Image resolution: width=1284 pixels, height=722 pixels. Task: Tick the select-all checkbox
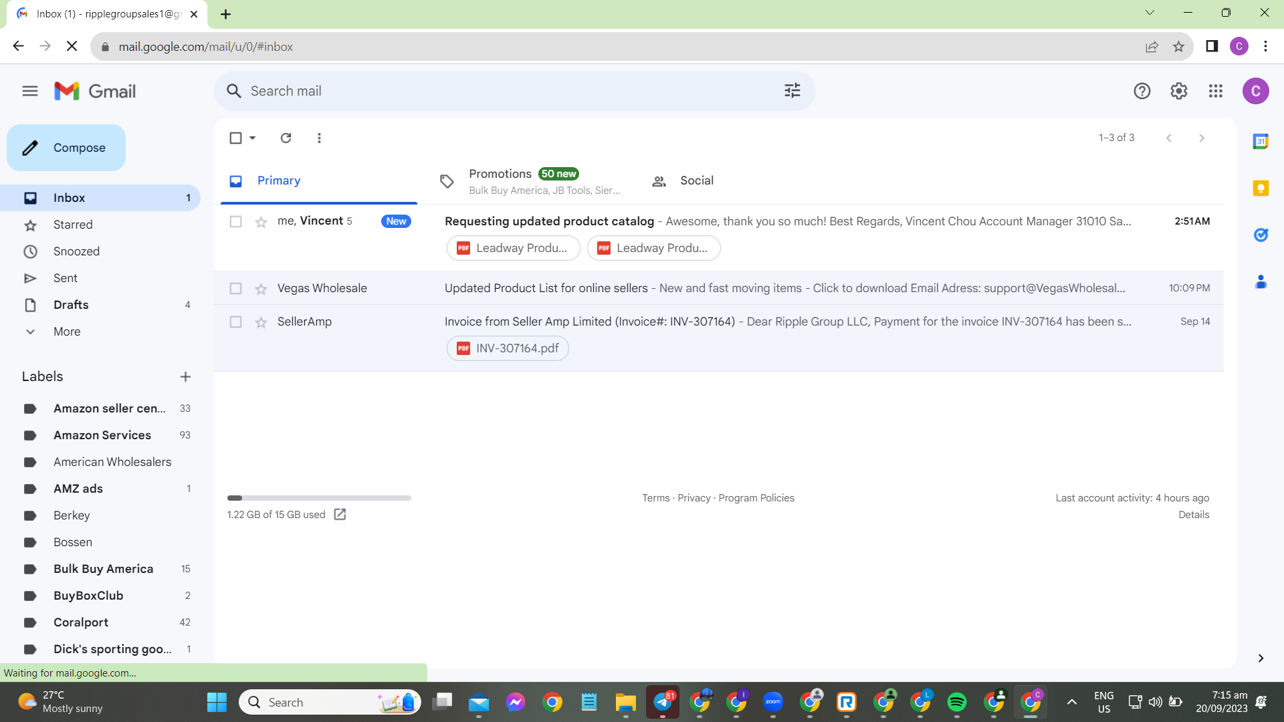tap(235, 138)
